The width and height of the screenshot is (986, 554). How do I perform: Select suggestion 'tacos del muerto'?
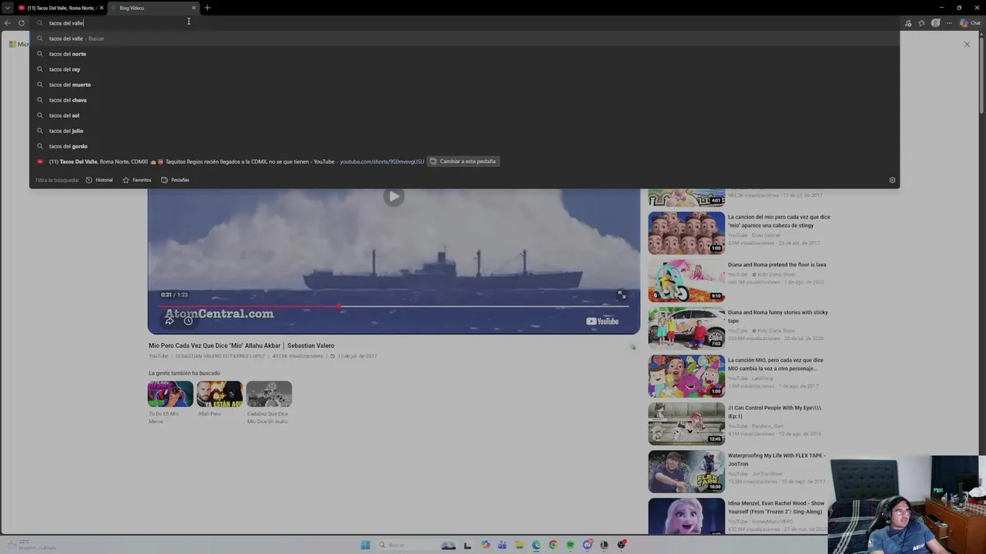coord(464,85)
